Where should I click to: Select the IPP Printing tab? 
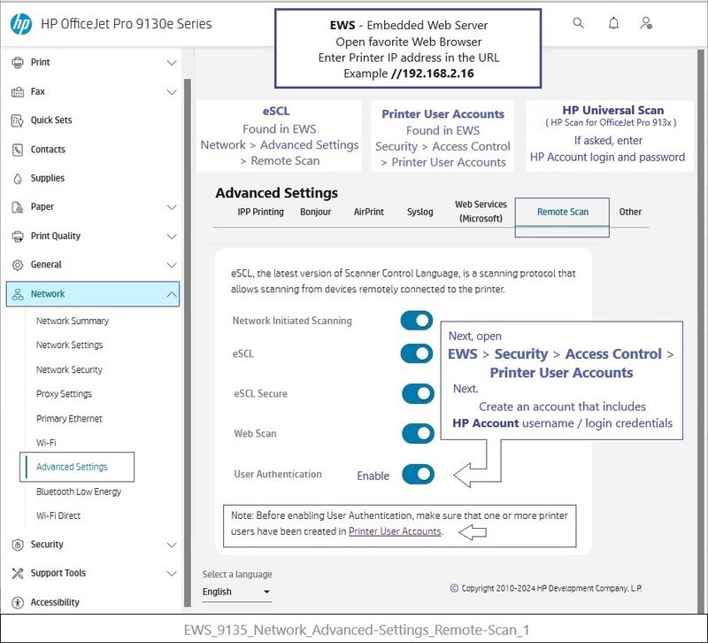(260, 213)
